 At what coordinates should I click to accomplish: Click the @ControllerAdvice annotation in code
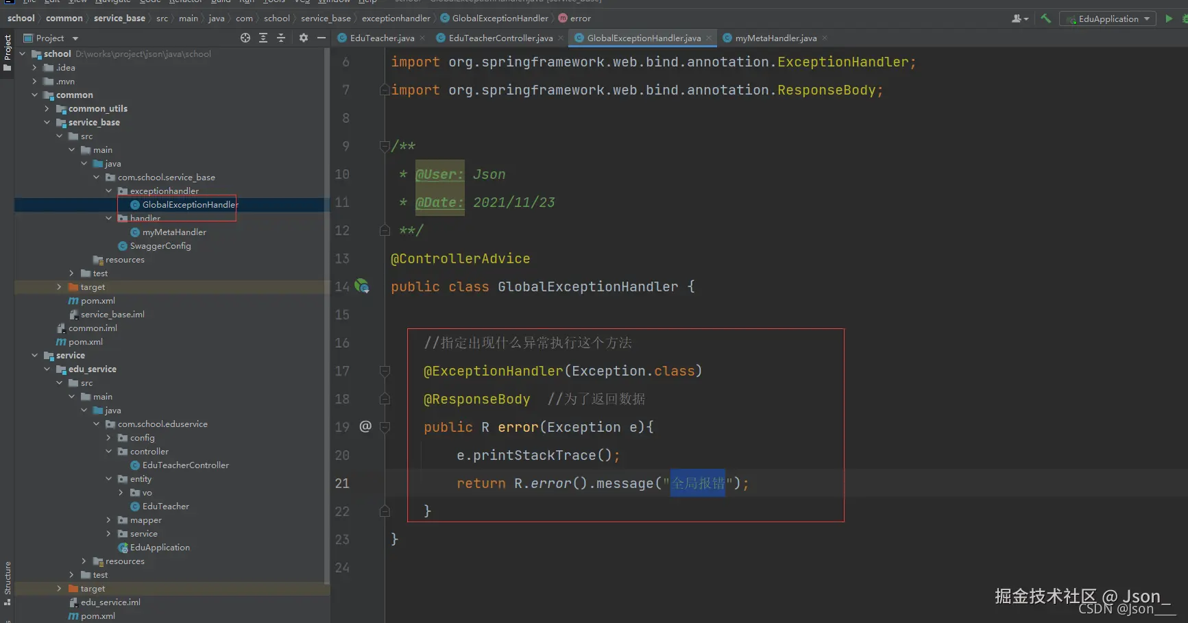[x=460, y=259]
